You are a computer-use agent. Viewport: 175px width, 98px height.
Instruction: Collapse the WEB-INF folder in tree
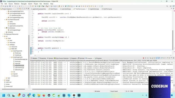[8, 49]
